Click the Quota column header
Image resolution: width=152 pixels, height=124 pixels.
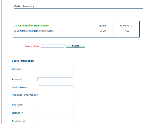[102, 26]
